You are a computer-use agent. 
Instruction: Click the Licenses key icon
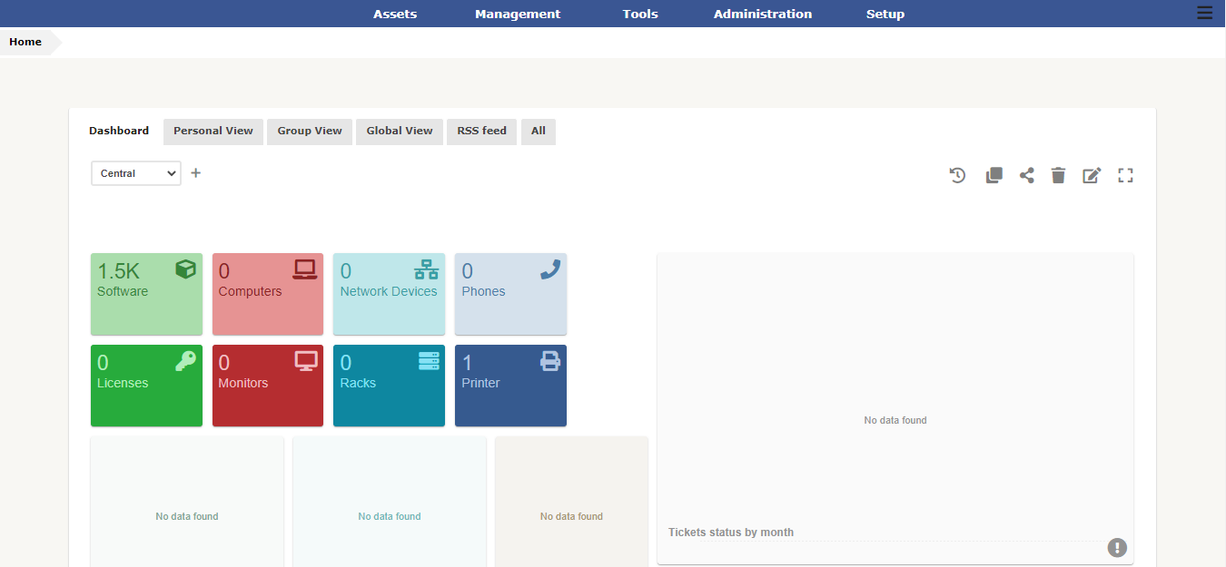point(185,360)
